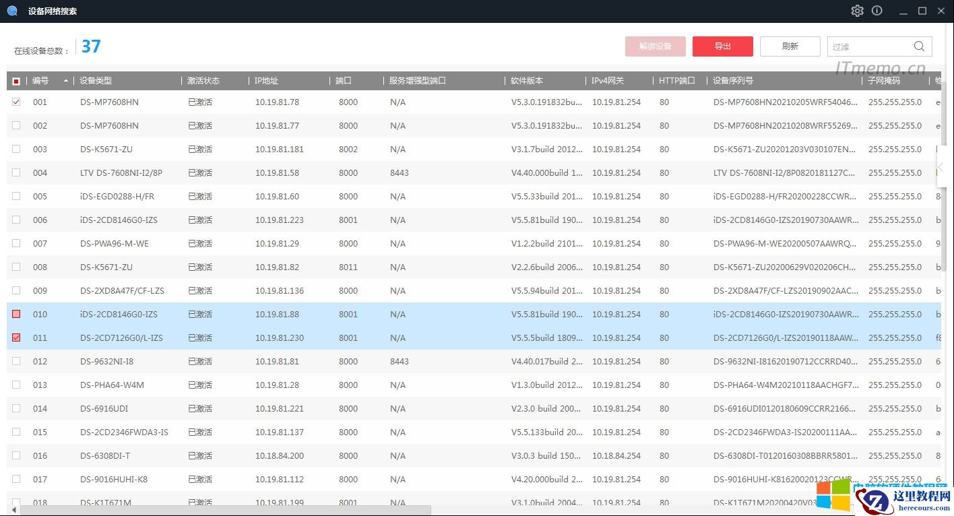This screenshot has width=954, height=516.
Task: Uncheck device 011 checkbox
Action: point(16,337)
